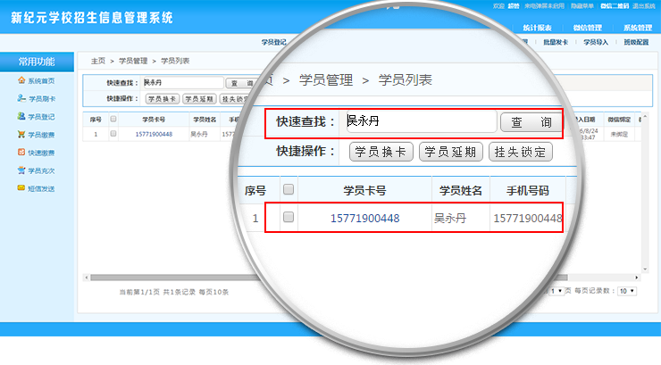
Task: Click the 新纪元学校招生信息管理系统 title
Action: 91,18
